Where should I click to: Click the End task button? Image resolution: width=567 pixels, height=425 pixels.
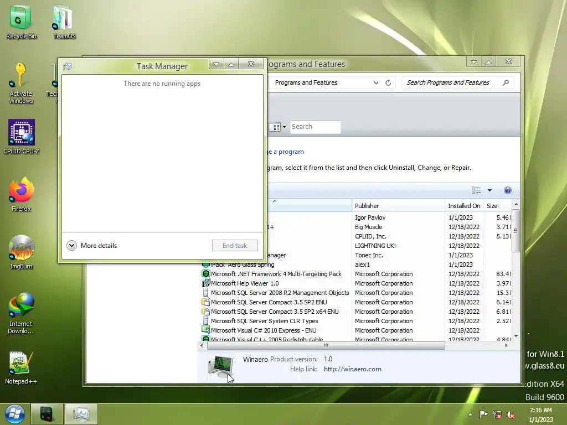235,246
